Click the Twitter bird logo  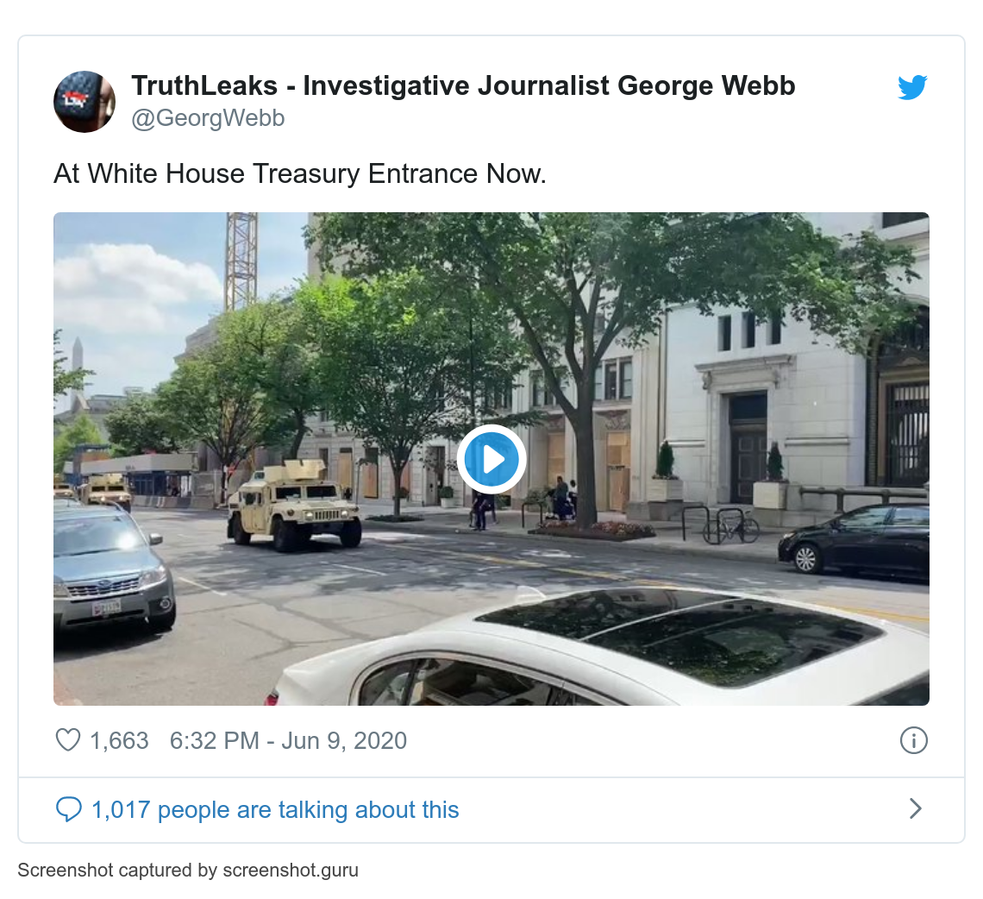pyautogui.click(x=912, y=87)
